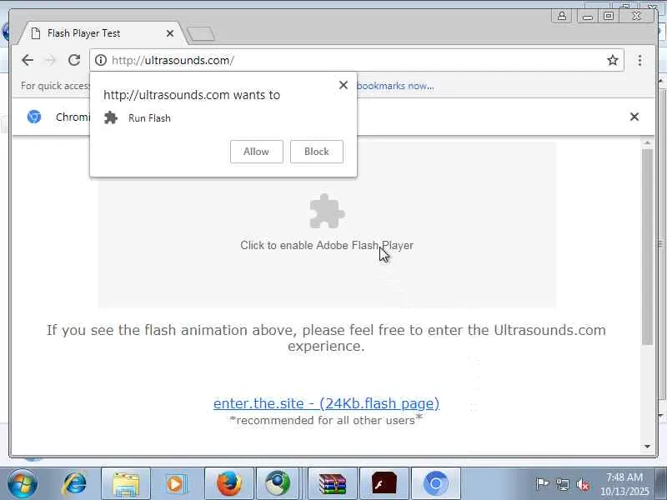Click the page scrollbar down arrow
The image size is (667, 500).
648,446
